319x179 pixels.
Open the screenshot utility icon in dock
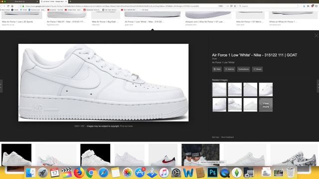(249, 173)
